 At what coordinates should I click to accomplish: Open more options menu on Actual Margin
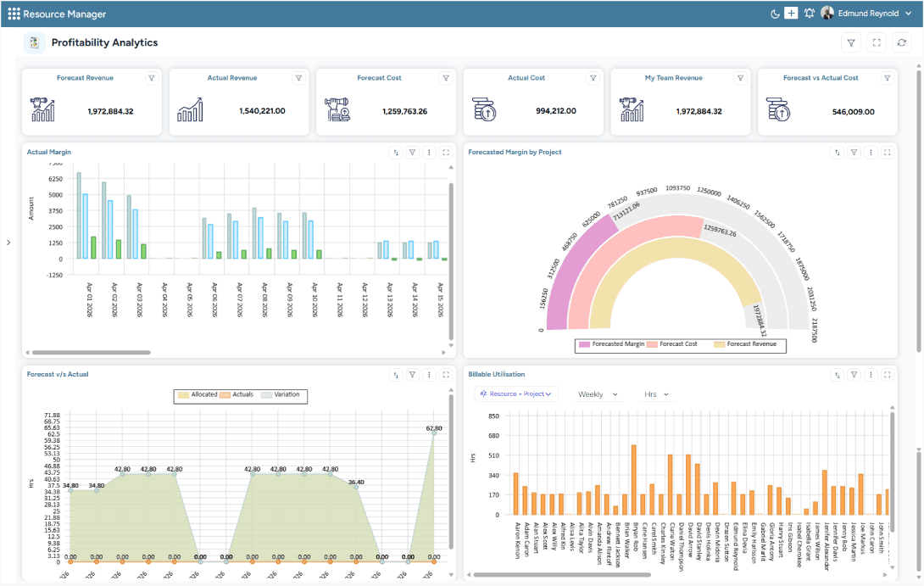coord(429,153)
